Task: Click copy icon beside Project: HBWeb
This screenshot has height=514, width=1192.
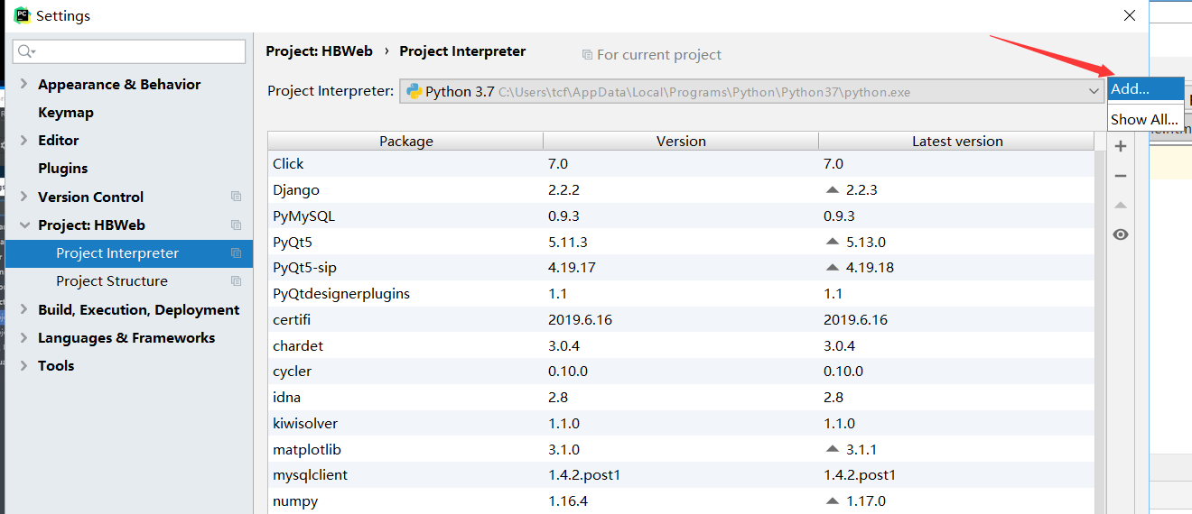Action: [x=236, y=225]
